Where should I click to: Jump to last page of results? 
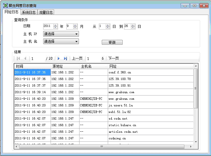point(65,58)
